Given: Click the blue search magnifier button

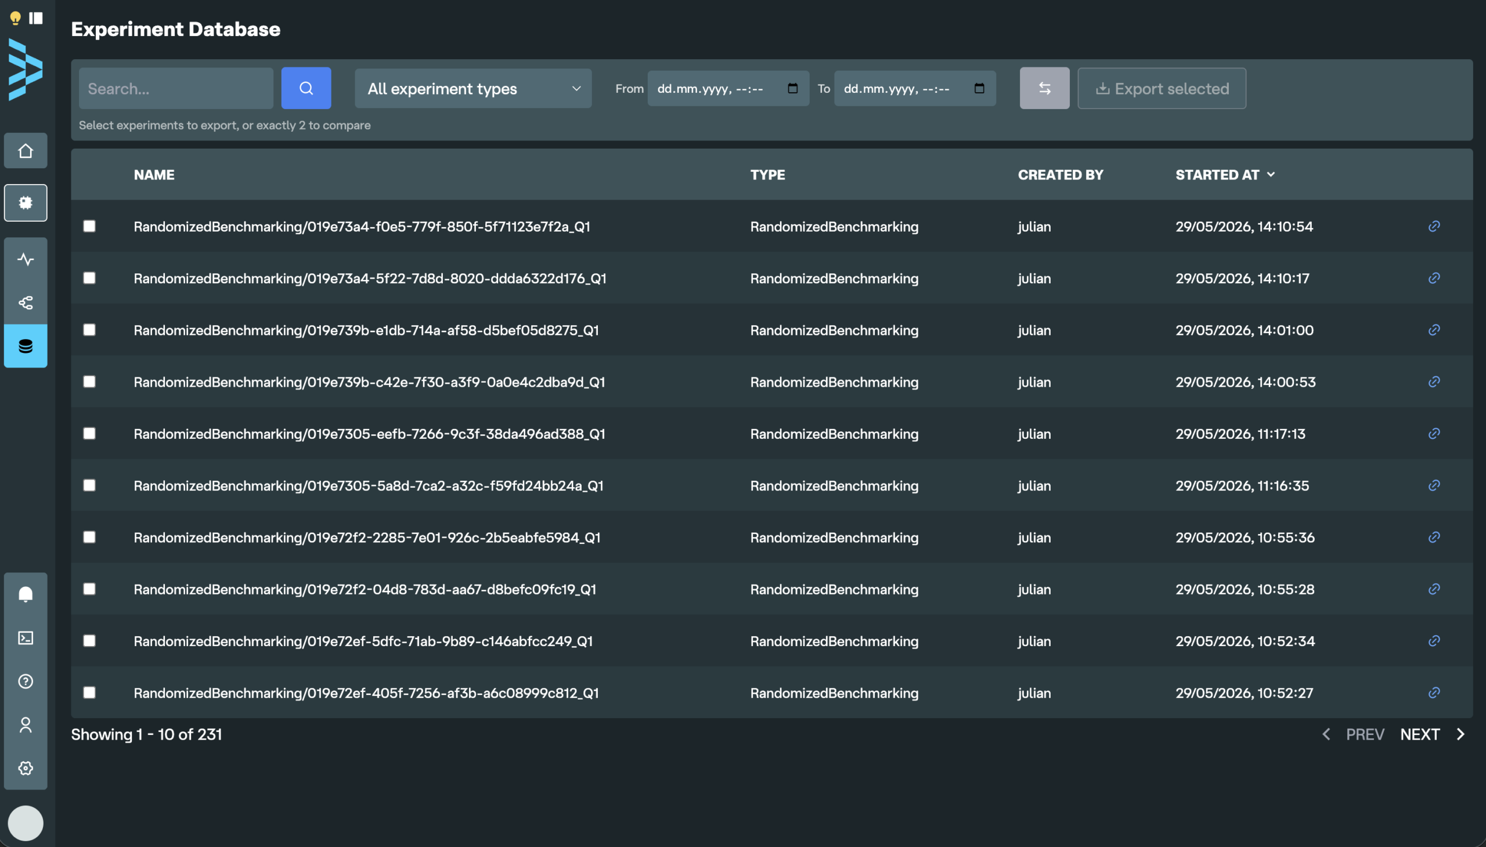Looking at the screenshot, I should (x=306, y=88).
